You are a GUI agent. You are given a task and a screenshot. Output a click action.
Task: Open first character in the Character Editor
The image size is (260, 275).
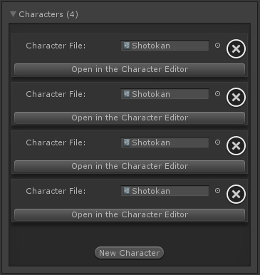tap(130, 69)
